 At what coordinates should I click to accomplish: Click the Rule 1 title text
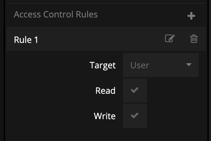[x=26, y=40]
